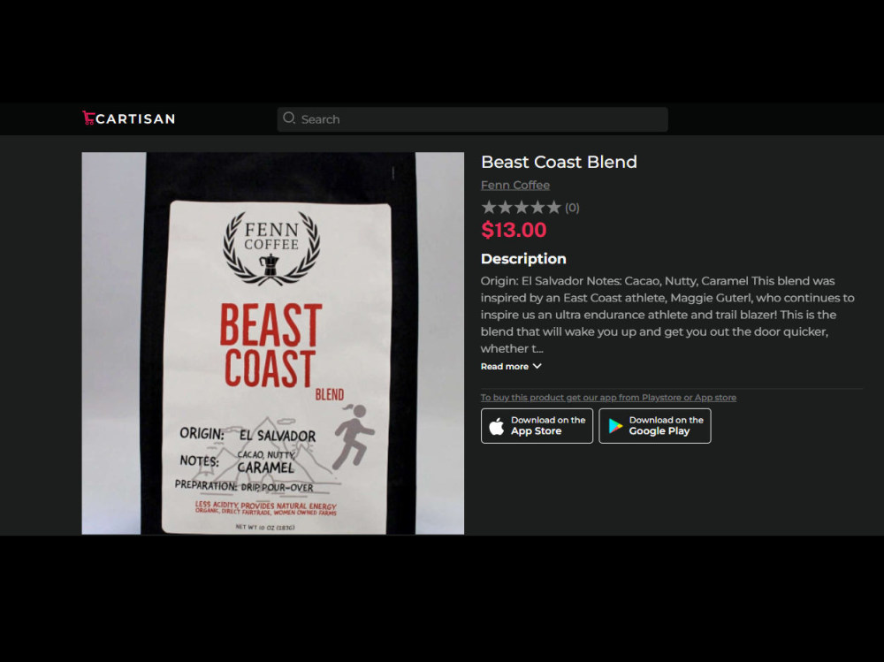Focus the Search input field
Viewport: 884px width, 662px height.
pos(472,119)
